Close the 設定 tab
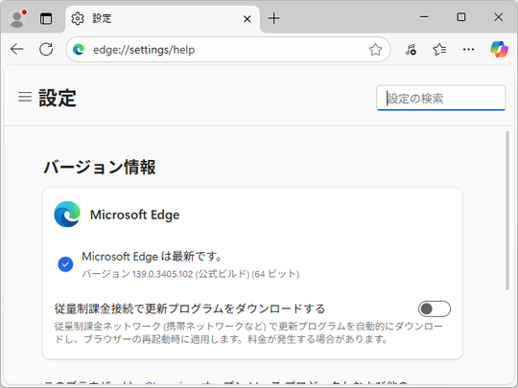This screenshot has width=518, height=388. (247, 19)
